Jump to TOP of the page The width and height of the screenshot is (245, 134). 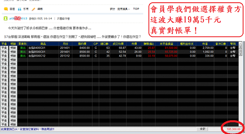pos(136,9)
